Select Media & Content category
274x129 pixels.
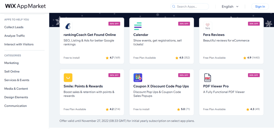tap(16, 89)
